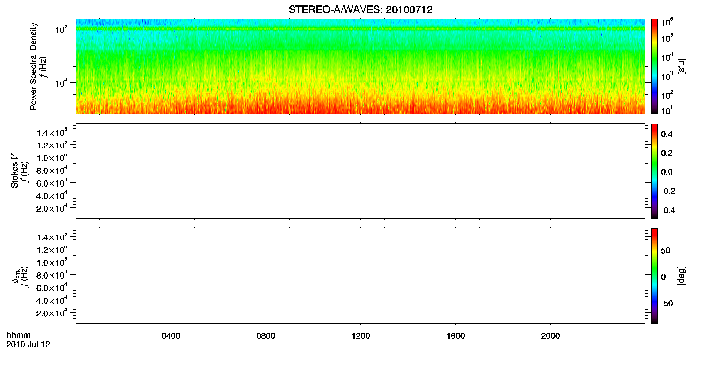Click the 4.0×10^4 tick on phi RTN axis
The image size is (721, 371).
pos(52,301)
